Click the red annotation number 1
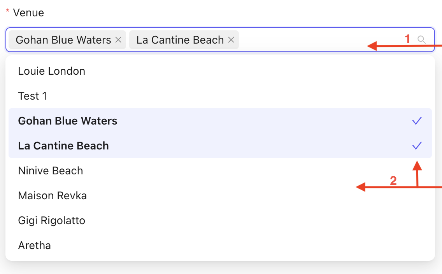The height and width of the screenshot is (274, 442). click(x=408, y=39)
